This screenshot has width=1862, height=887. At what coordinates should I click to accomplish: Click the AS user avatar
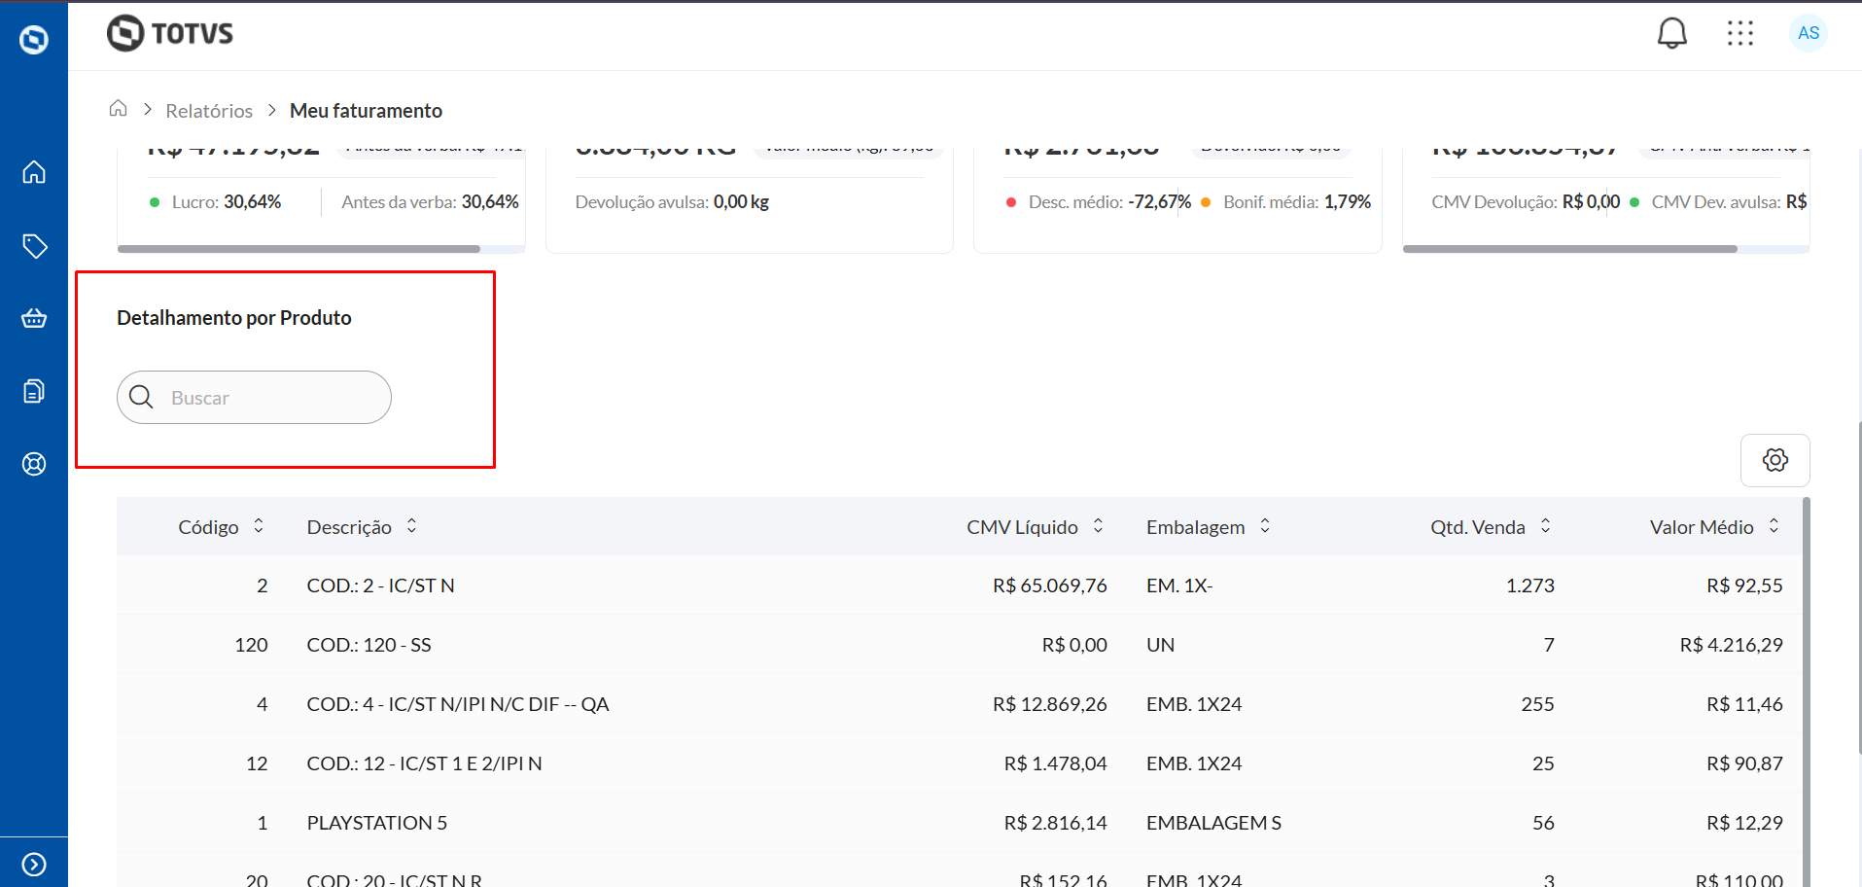pos(1808,33)
